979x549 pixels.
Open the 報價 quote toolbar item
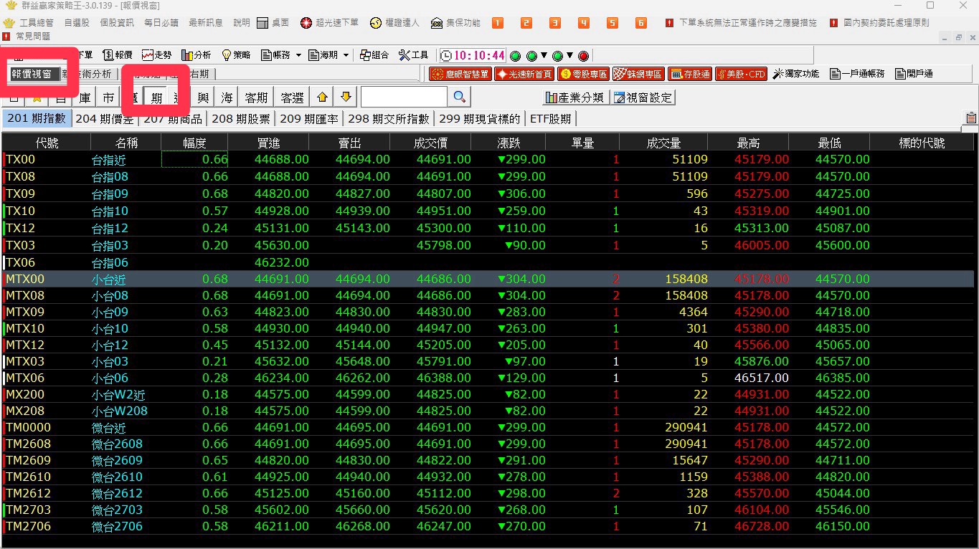[118, 55]
